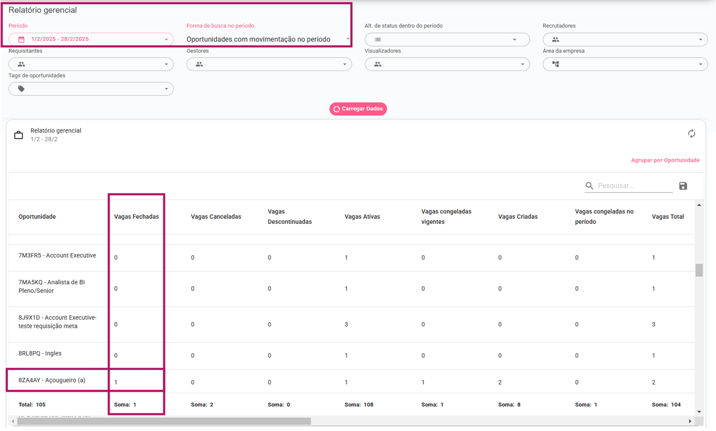Expand the Forma de busca no período dropdown

(347, 39)
